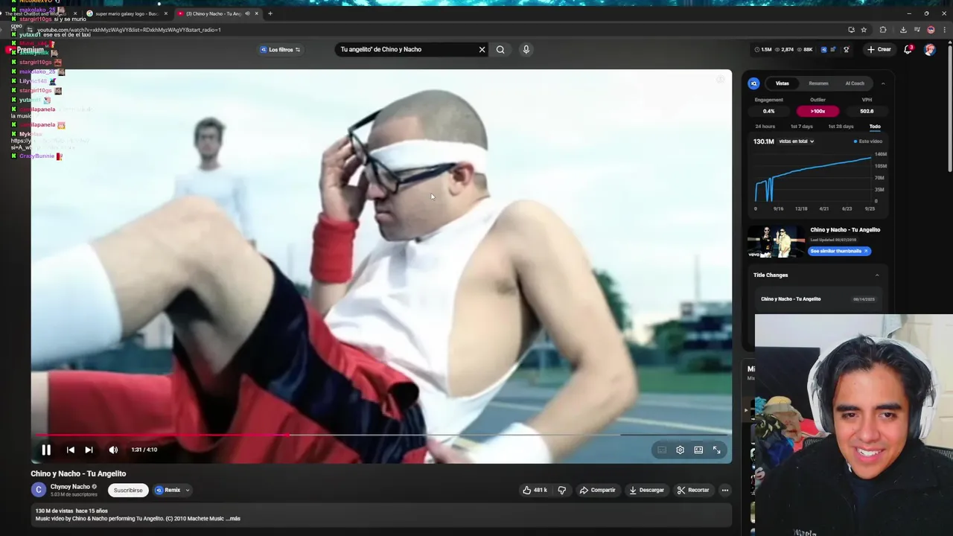
Task: Like the video (481 k)
Action: coord(535,490)
